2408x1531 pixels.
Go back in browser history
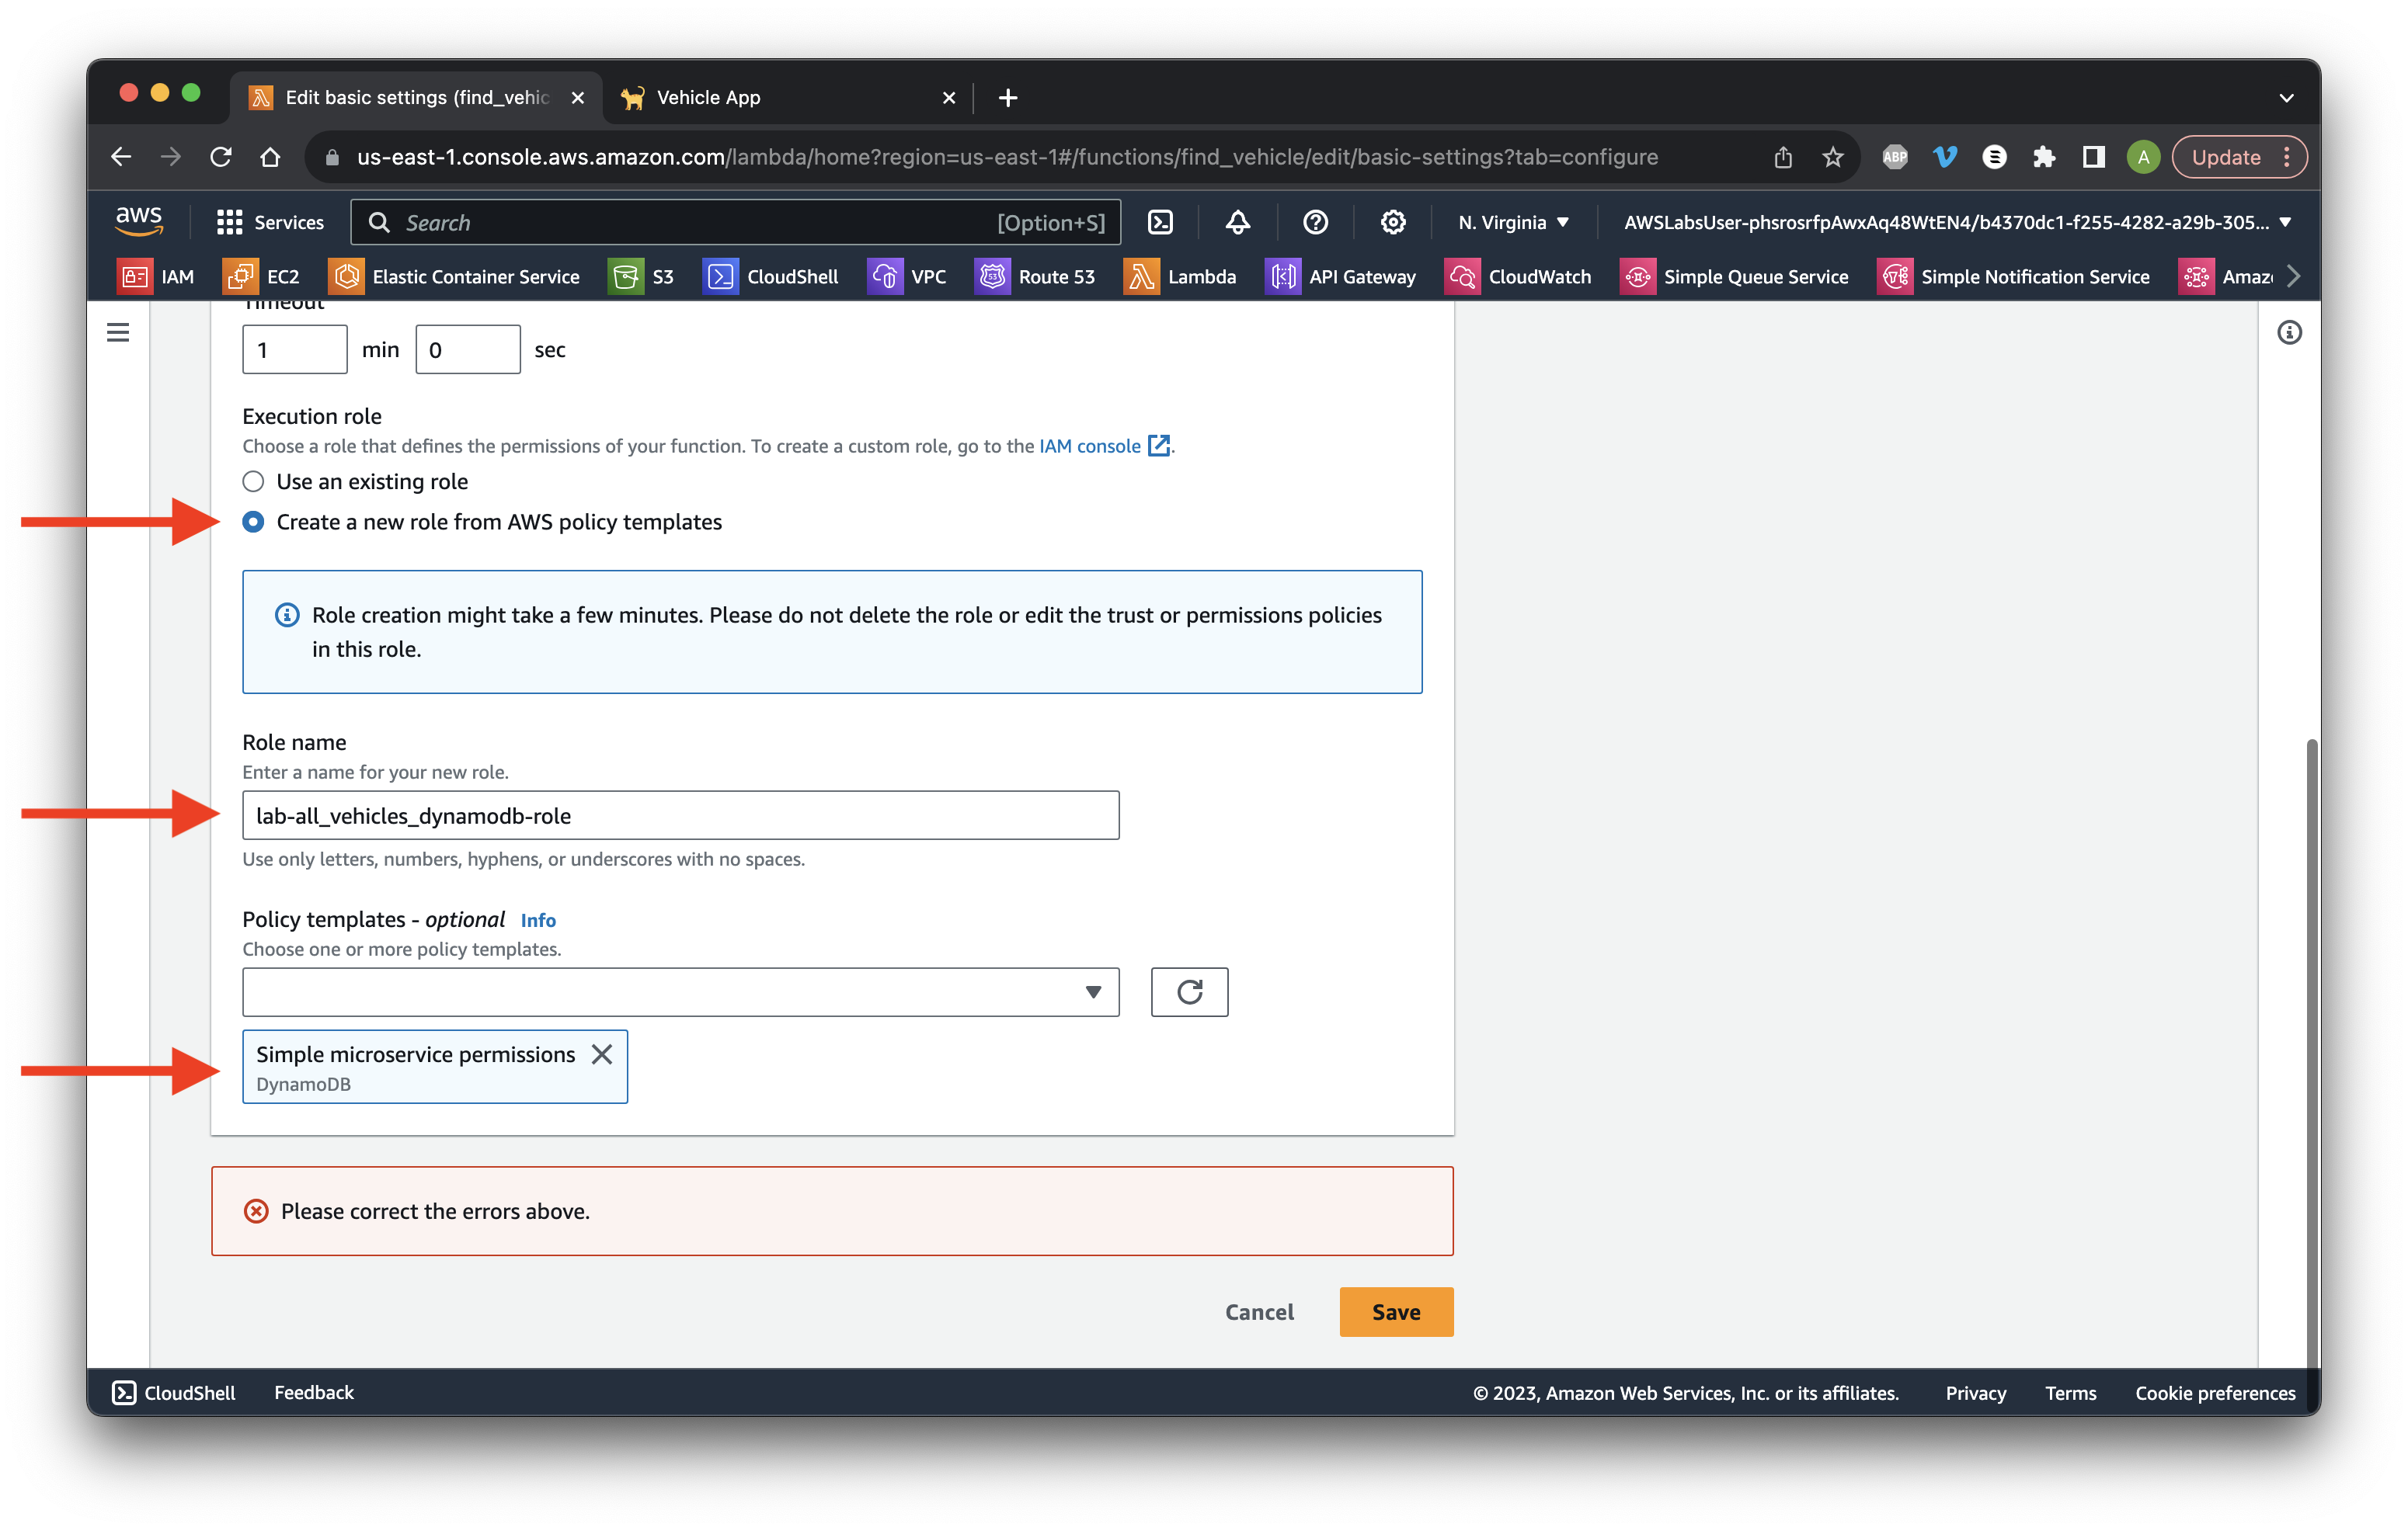click(121, 157)
